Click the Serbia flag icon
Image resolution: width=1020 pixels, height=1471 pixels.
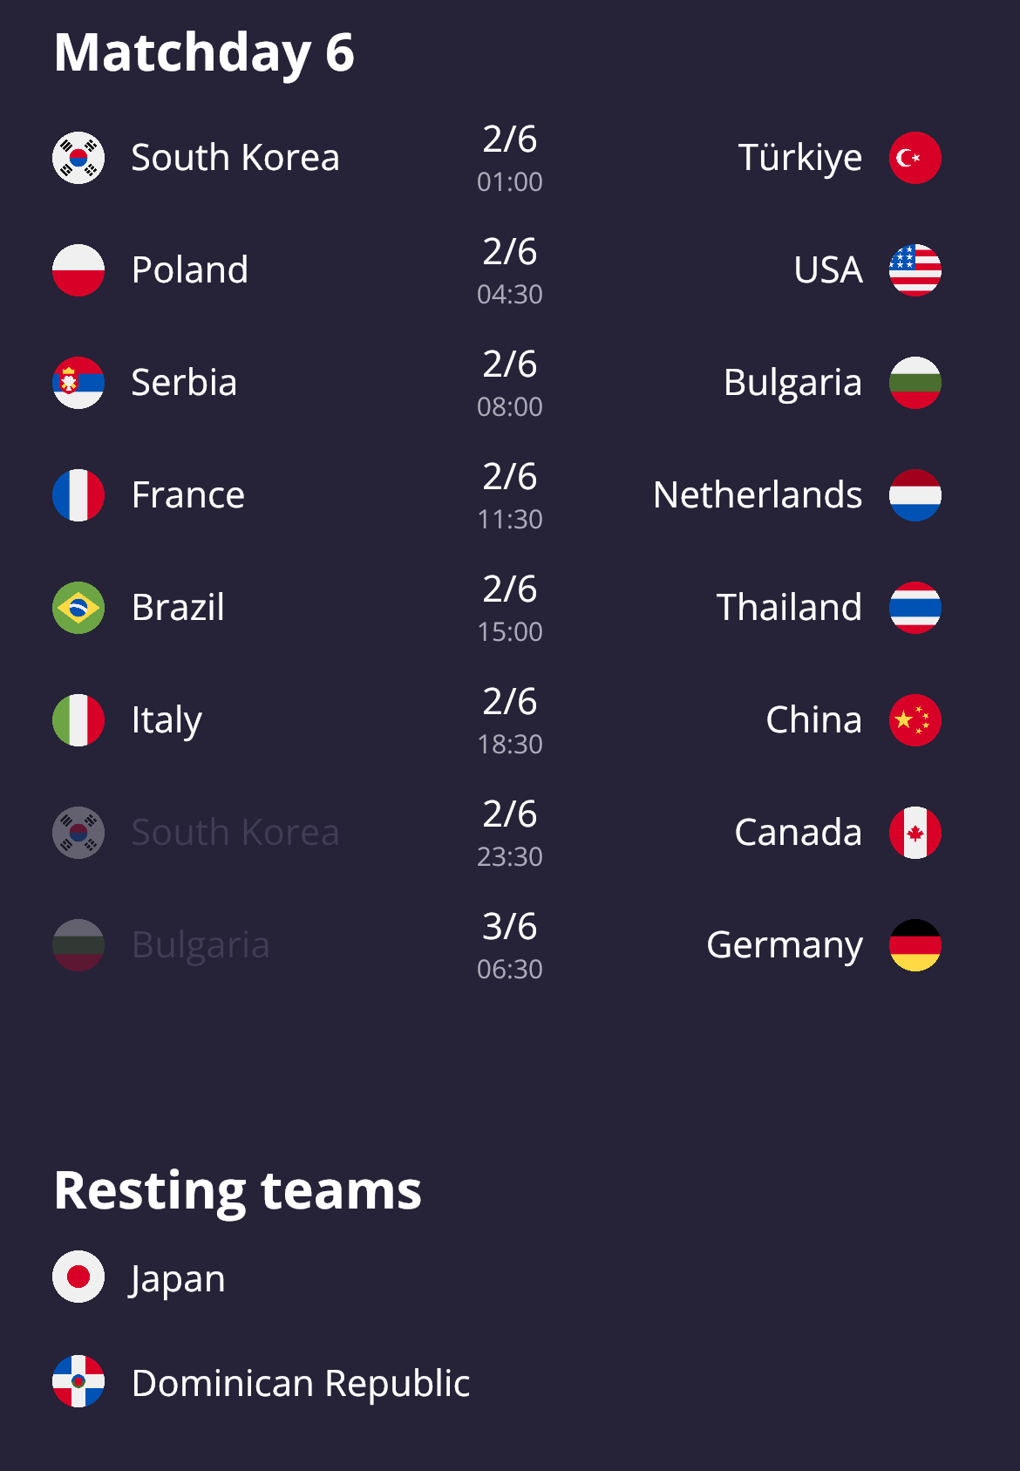tap(78, 383)
